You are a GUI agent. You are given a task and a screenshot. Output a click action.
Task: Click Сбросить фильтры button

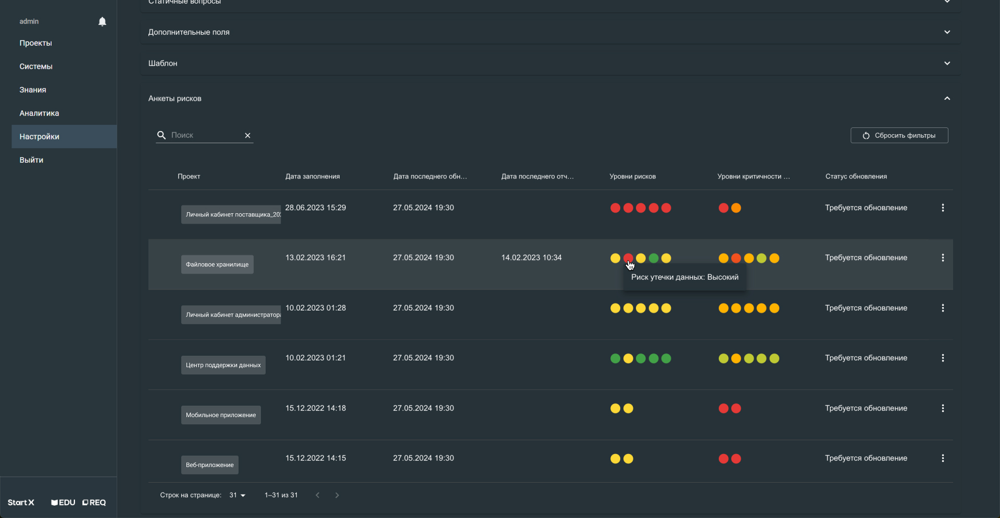tap(899, 135)
